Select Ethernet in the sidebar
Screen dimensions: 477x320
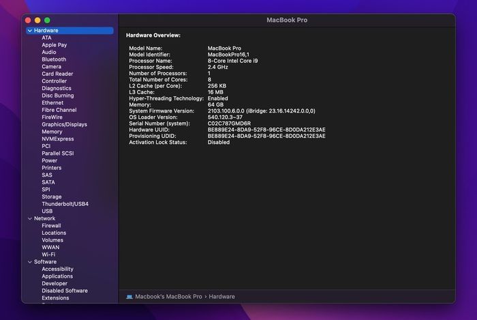click(52, 103)
